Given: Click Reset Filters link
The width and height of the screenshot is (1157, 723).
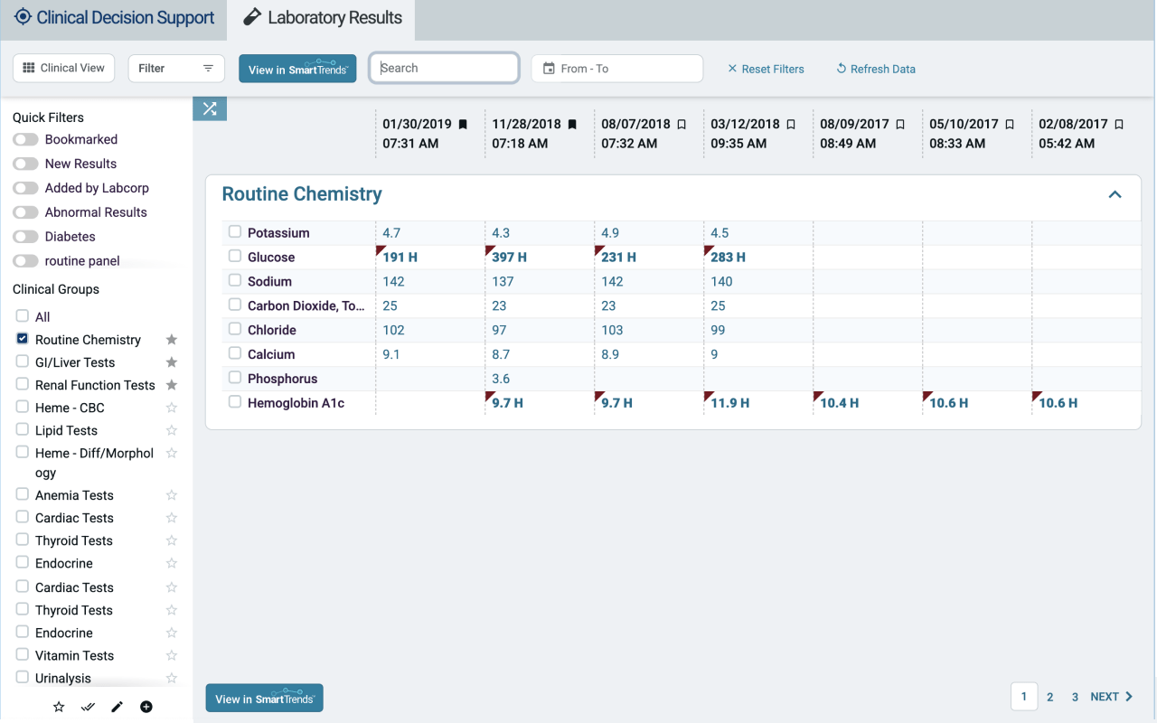Looking at the screenshot, I should [x=766, y=69].
